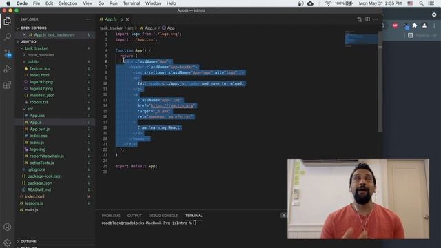The height and width of the screenshot is (248, 441).
Task: Open App.test.js in the file tree
Action: click(x=40, y=129)
